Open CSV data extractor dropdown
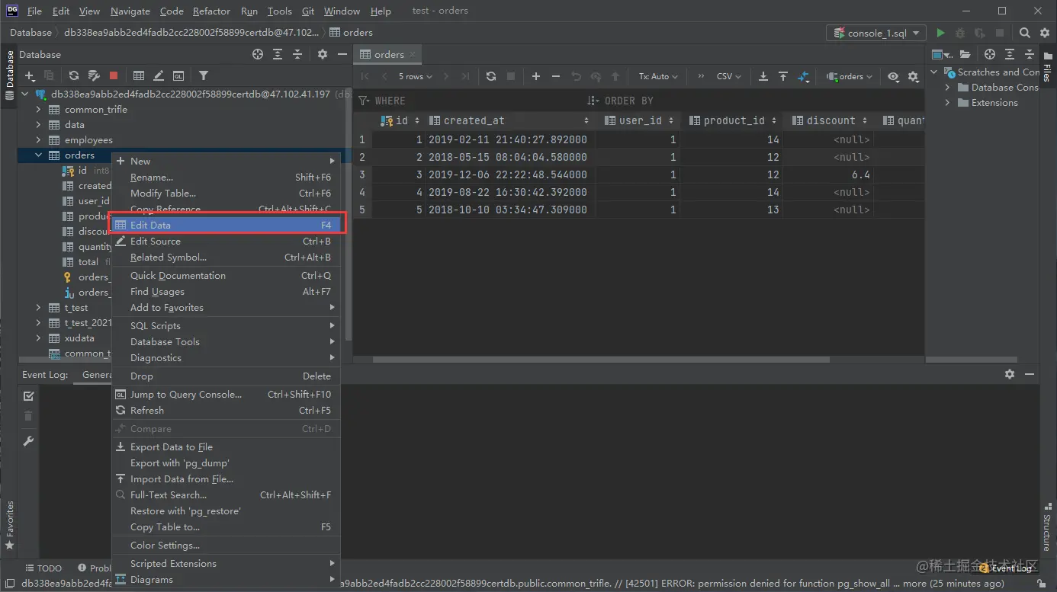This screenshot has width=1057, height=592. pos(729,76)
